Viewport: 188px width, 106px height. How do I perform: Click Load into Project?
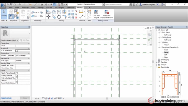[96, 14]
